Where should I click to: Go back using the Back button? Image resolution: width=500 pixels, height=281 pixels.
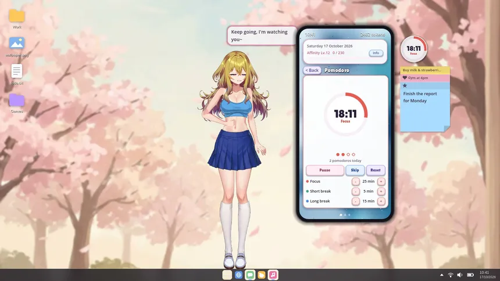[x=312, y=70]
